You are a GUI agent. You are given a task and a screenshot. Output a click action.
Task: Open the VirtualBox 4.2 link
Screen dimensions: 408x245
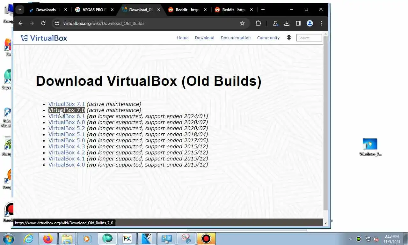(x=67, y=152)
